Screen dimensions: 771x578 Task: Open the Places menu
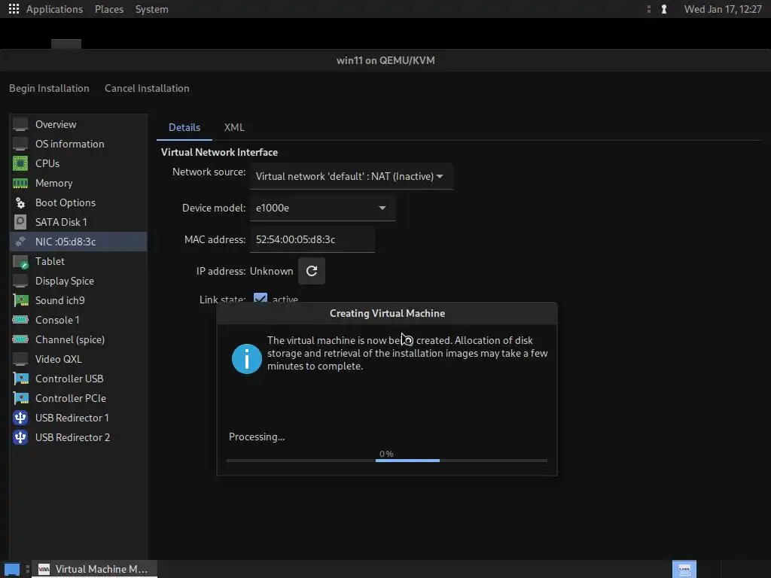[109, 9]
